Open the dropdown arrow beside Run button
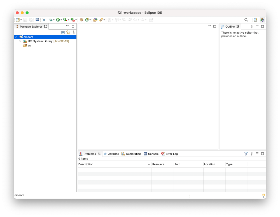280x217 pixels. [x=61, y=20]
